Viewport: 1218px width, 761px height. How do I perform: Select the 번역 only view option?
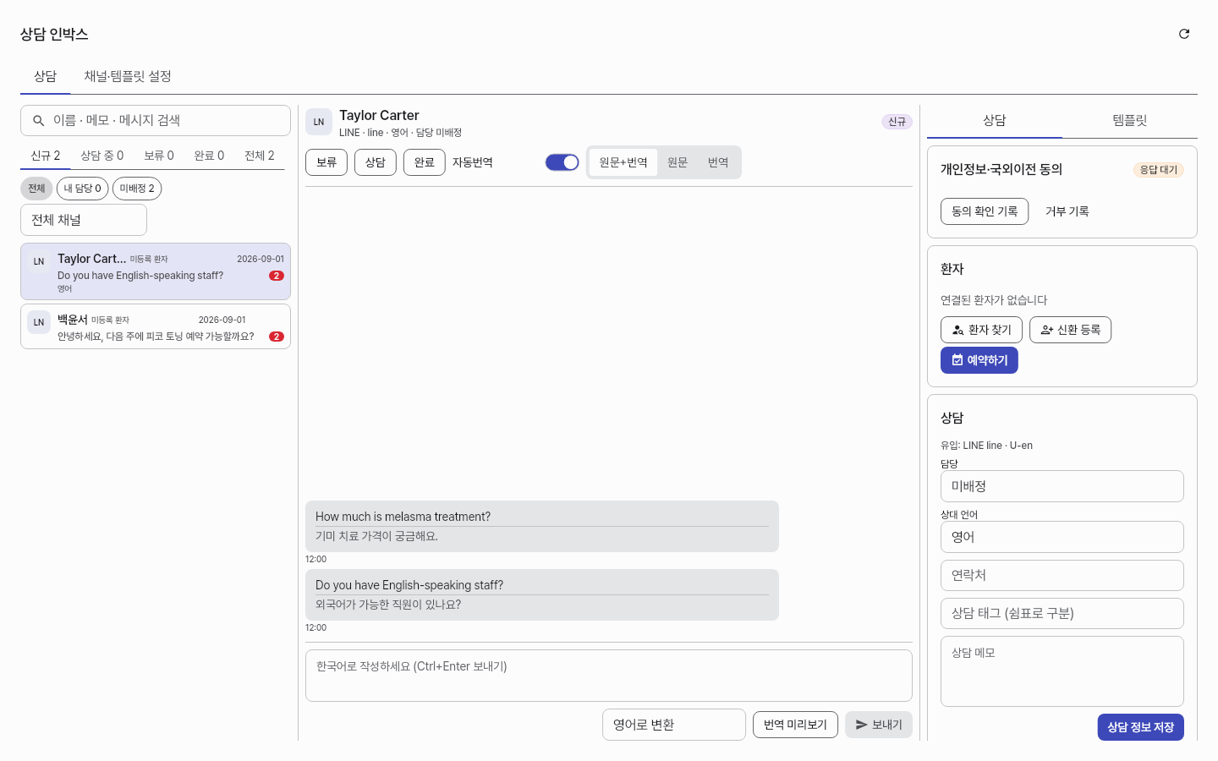pyautogui.click(x=718, y=162)
